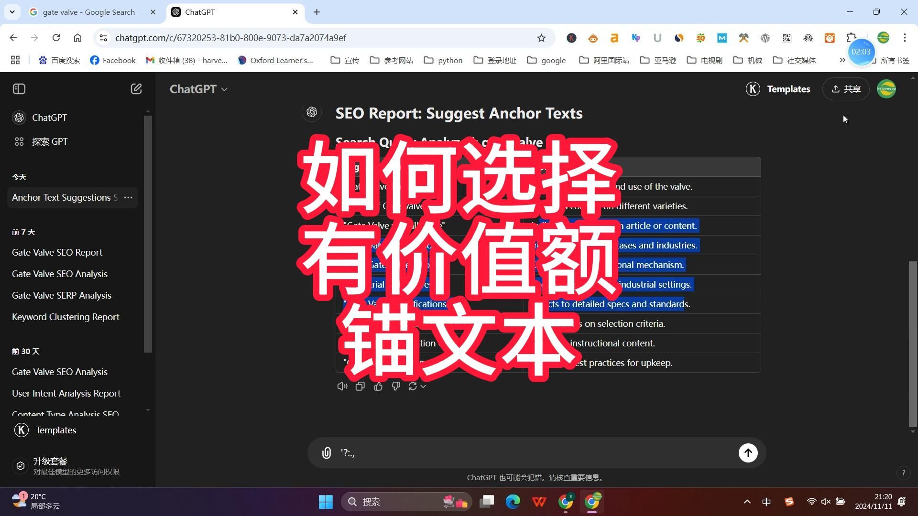This screenshot has width=918, height=516.
Task: Click the message regenerate/refresh icon
Action: point(414,386)
